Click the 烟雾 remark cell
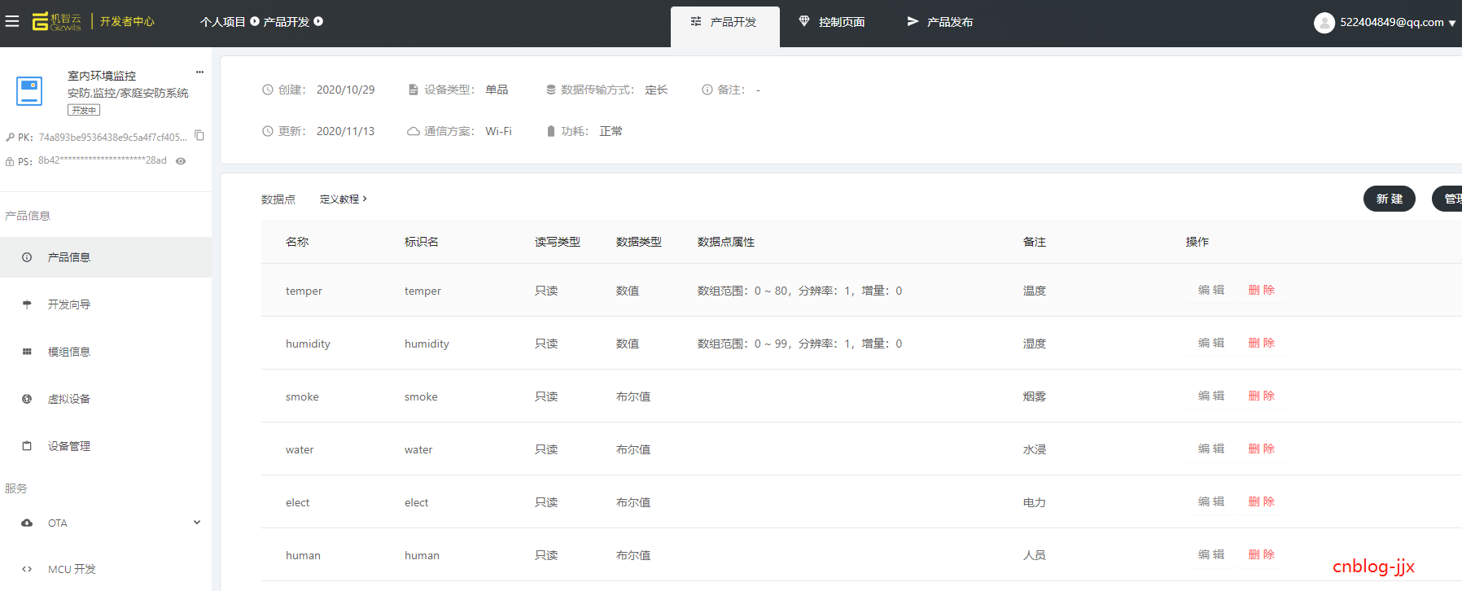The image size is (1462, 591). (x=1035, y=396)
